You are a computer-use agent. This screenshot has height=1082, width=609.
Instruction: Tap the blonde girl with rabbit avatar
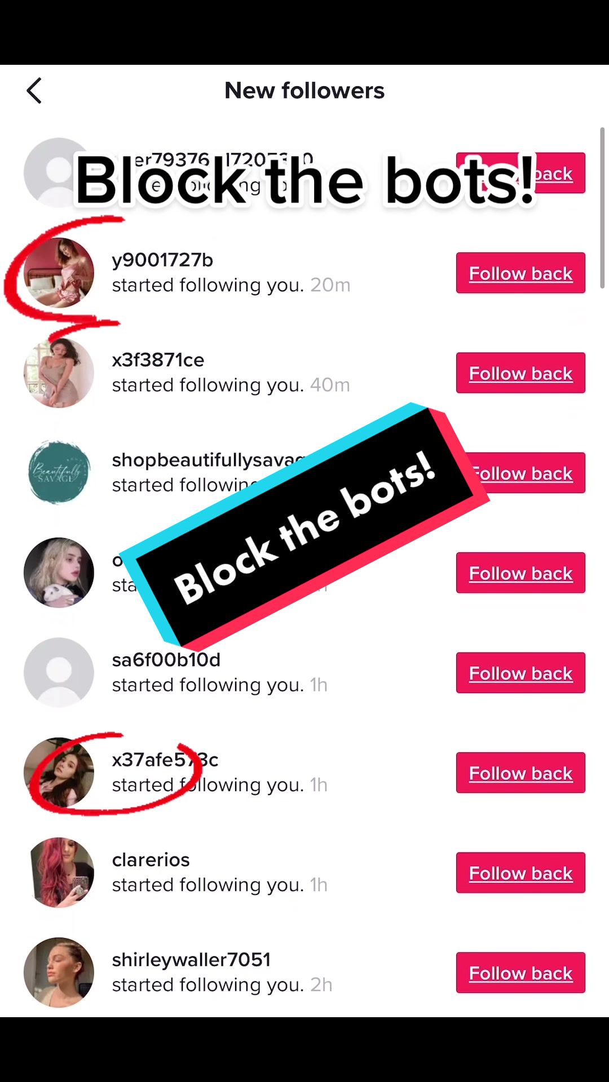click(x=59, y=573)
